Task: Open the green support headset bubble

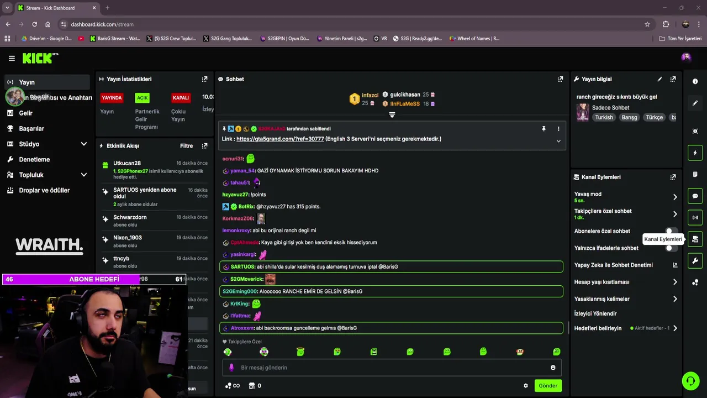Action: coord(690,381)
